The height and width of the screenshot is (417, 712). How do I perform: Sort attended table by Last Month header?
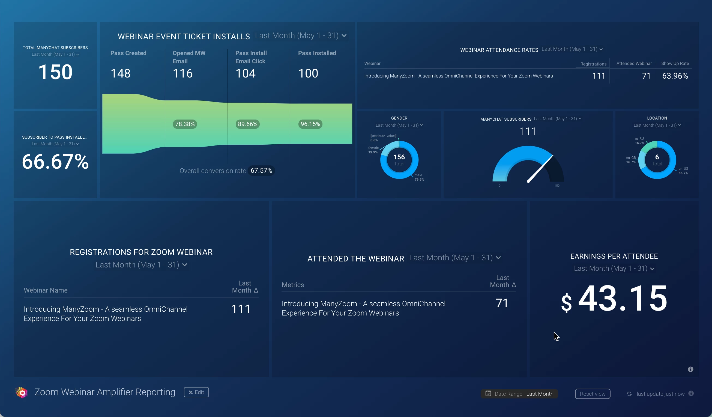tap(503, 281)
